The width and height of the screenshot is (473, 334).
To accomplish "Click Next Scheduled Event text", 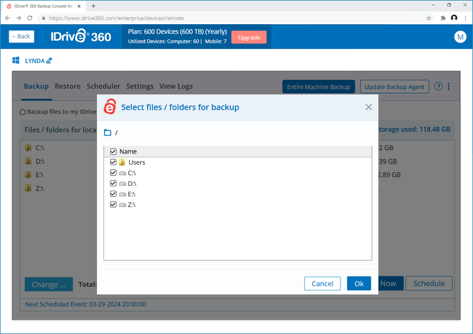I will (x=85, y=304).
